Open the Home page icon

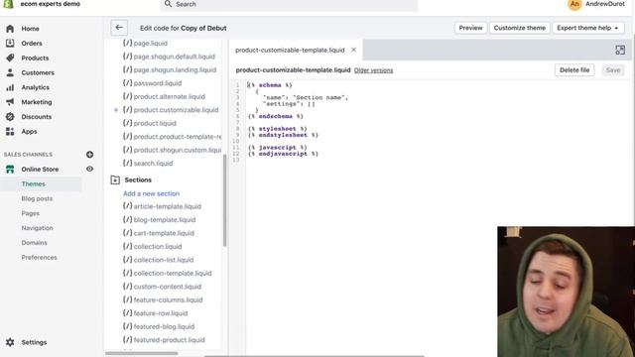pyautogui.click(x=10, y=29)
